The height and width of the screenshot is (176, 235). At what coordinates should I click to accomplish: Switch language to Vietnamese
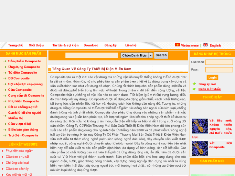tap(190, 46)
